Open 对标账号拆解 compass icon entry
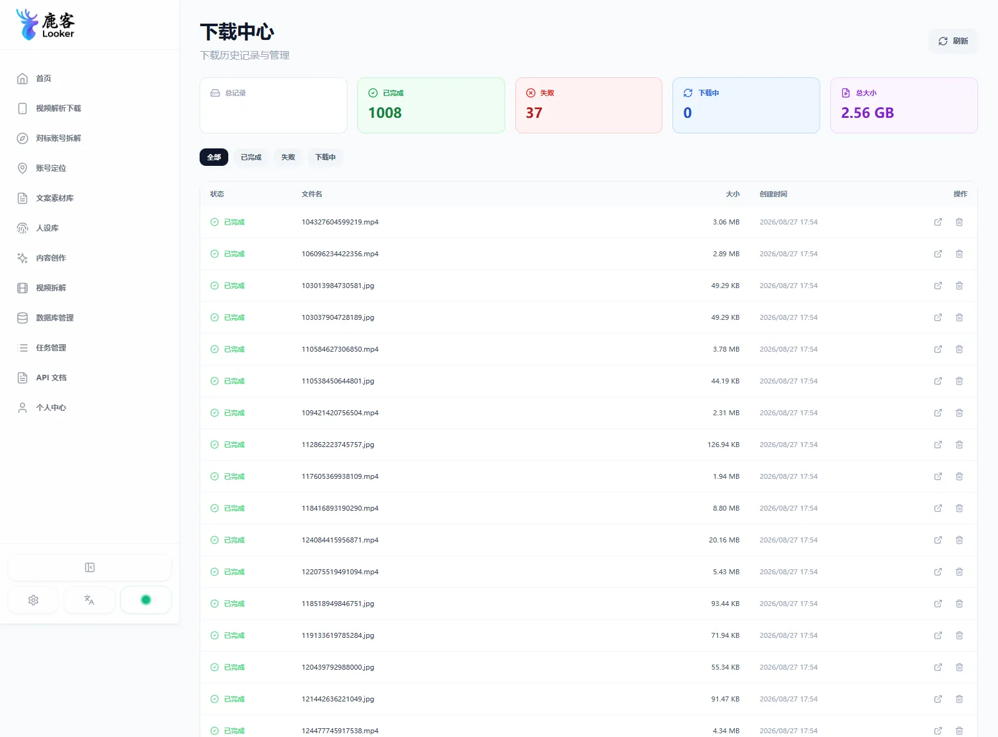This screenshot has height=737, width=998. pos(89,138)
